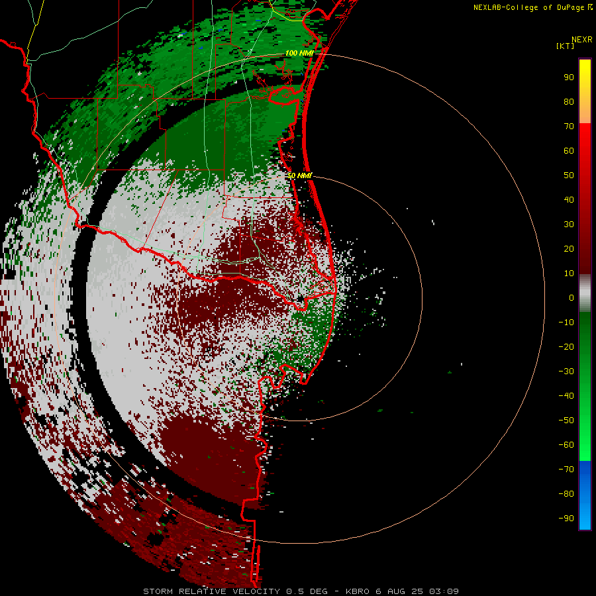The width and height of the screenshot is (596, 596).
Task: Click the -80 value on the velocity scale
Action: [566, 494]
